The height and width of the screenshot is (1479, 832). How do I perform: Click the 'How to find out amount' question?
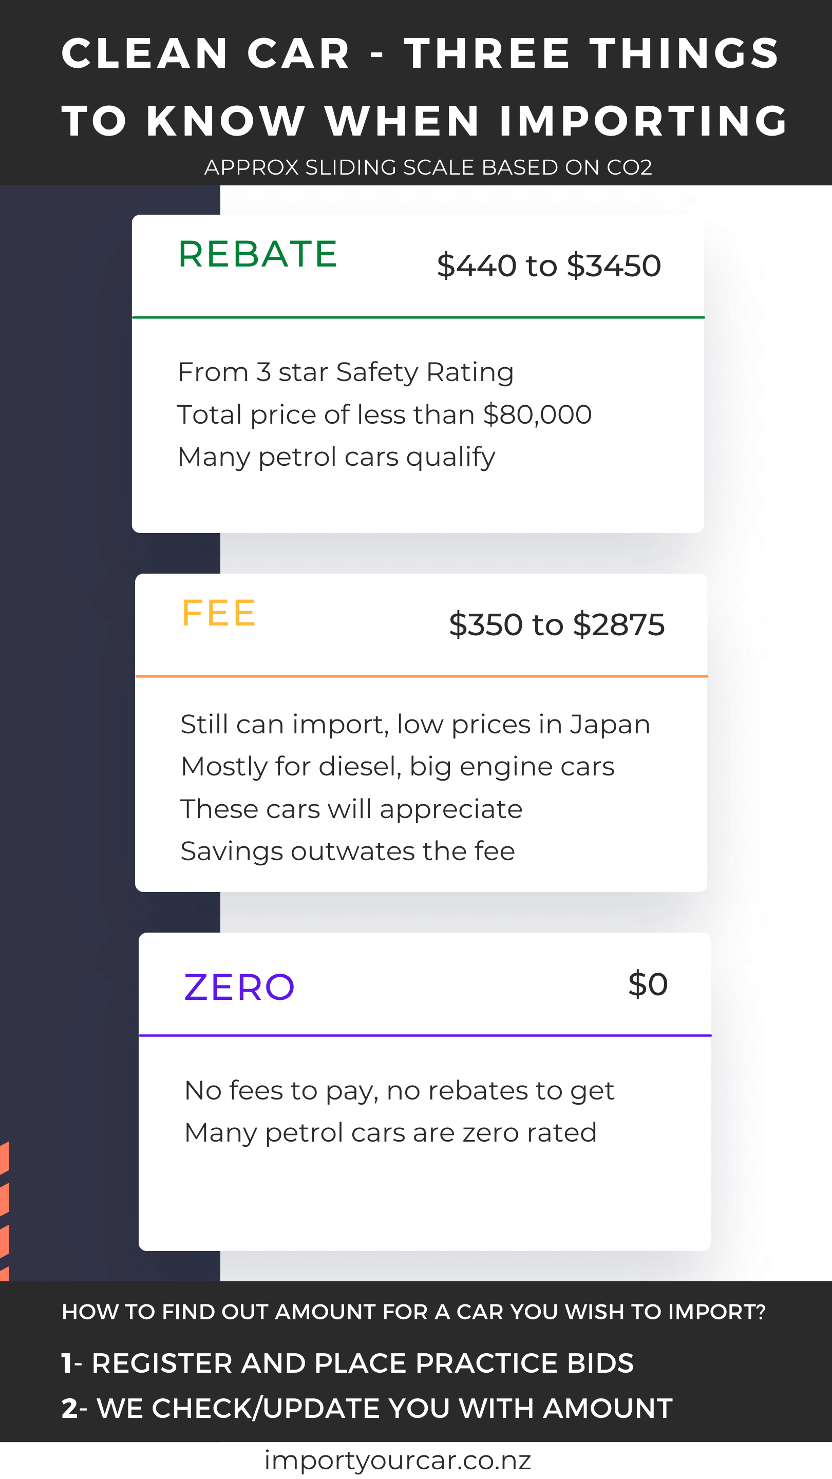[x=413, y=1312]
